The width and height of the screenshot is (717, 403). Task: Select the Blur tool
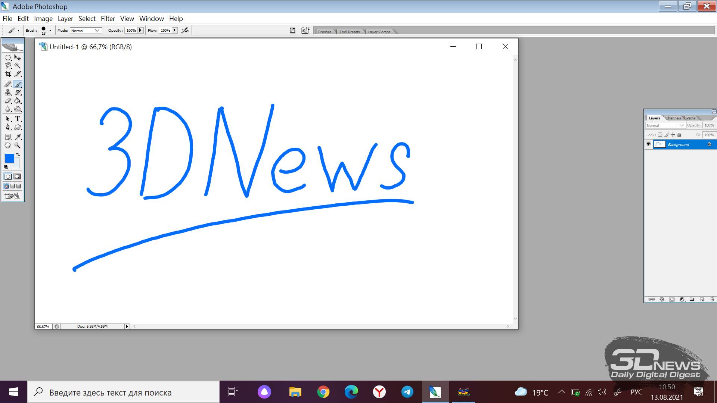(x=8, y=109)
